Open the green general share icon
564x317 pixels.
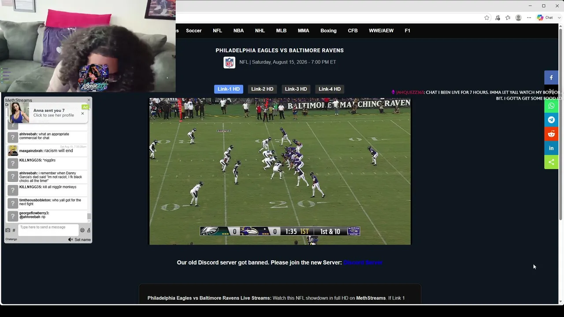tap(551, 162)
